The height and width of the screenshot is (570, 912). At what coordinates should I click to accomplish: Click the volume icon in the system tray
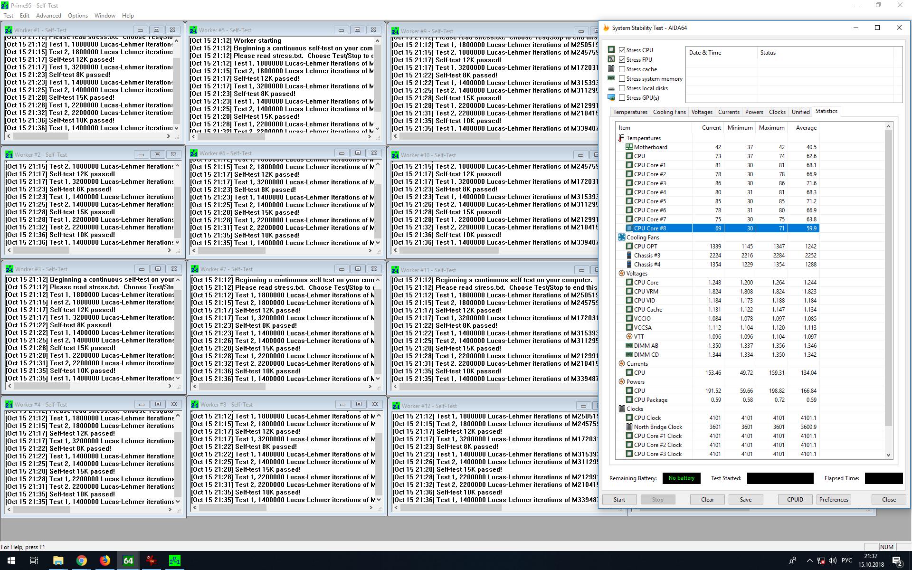(x=832, y=560)
